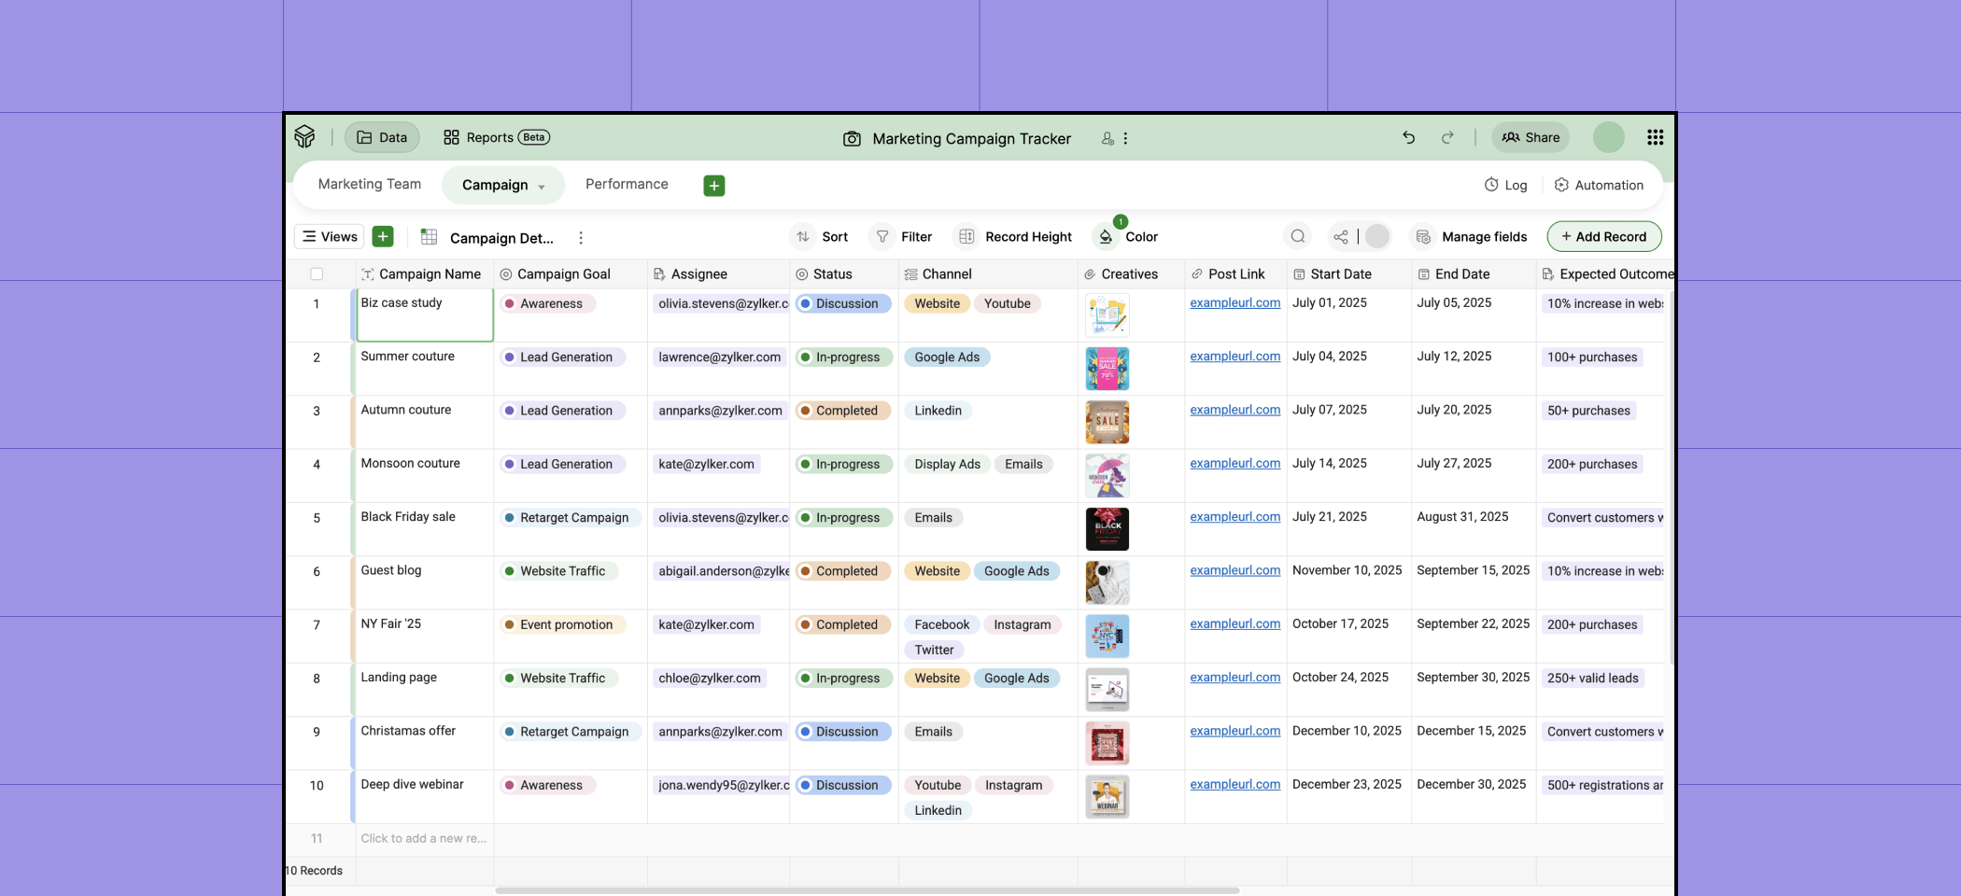Add a new table with green plus
The image size is (1961, 896).
pos(714,186)
